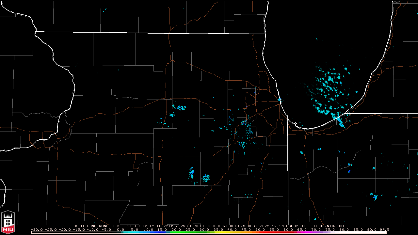Click the small bright echo on the Chicago lakeshore

tap(280, 99)
